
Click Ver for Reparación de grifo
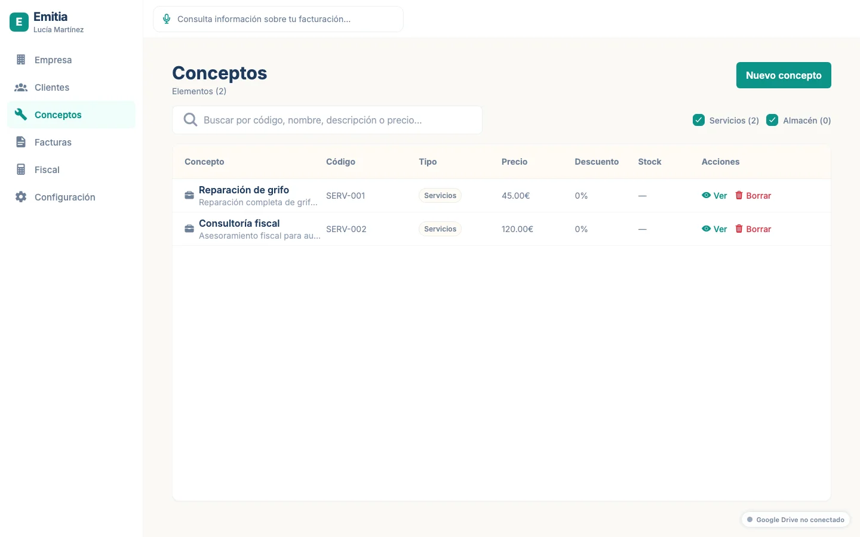point(714,196)
